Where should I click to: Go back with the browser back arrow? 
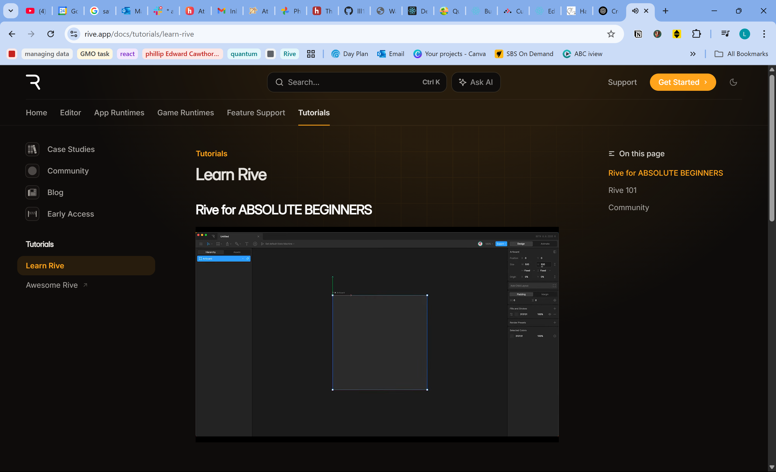pyautogui.click(x=12, y=34)
